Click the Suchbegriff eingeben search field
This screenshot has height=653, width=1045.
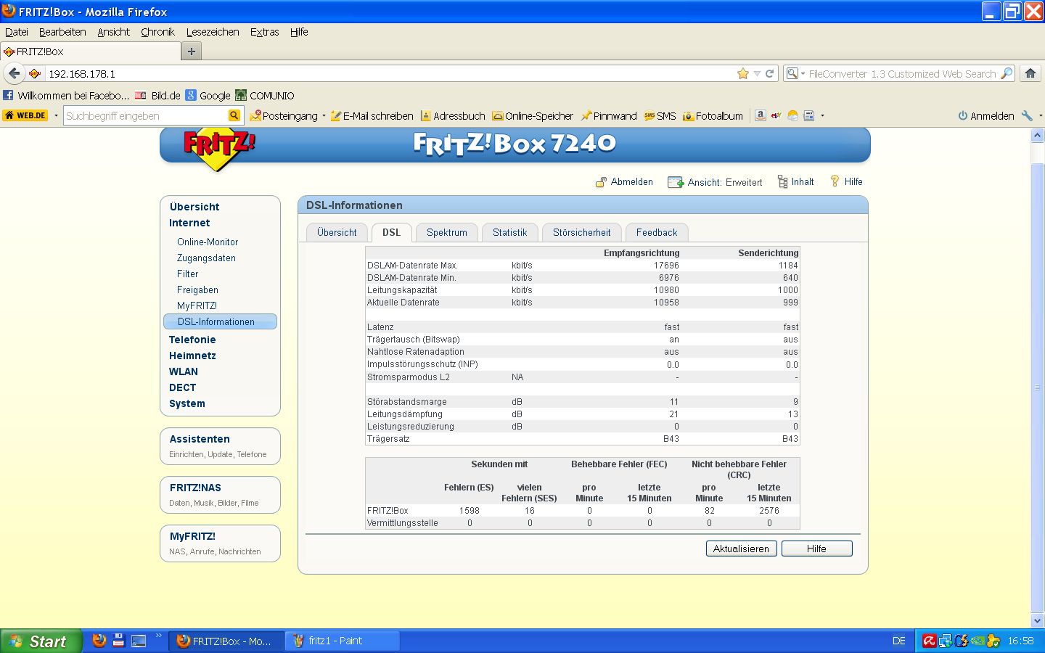click(145, 115)
